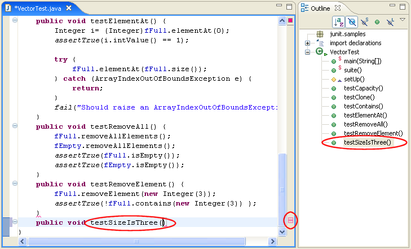Select VectorTest class in Outline
The height and width of the screenshot is (249, 411).
tap(344, 52)
